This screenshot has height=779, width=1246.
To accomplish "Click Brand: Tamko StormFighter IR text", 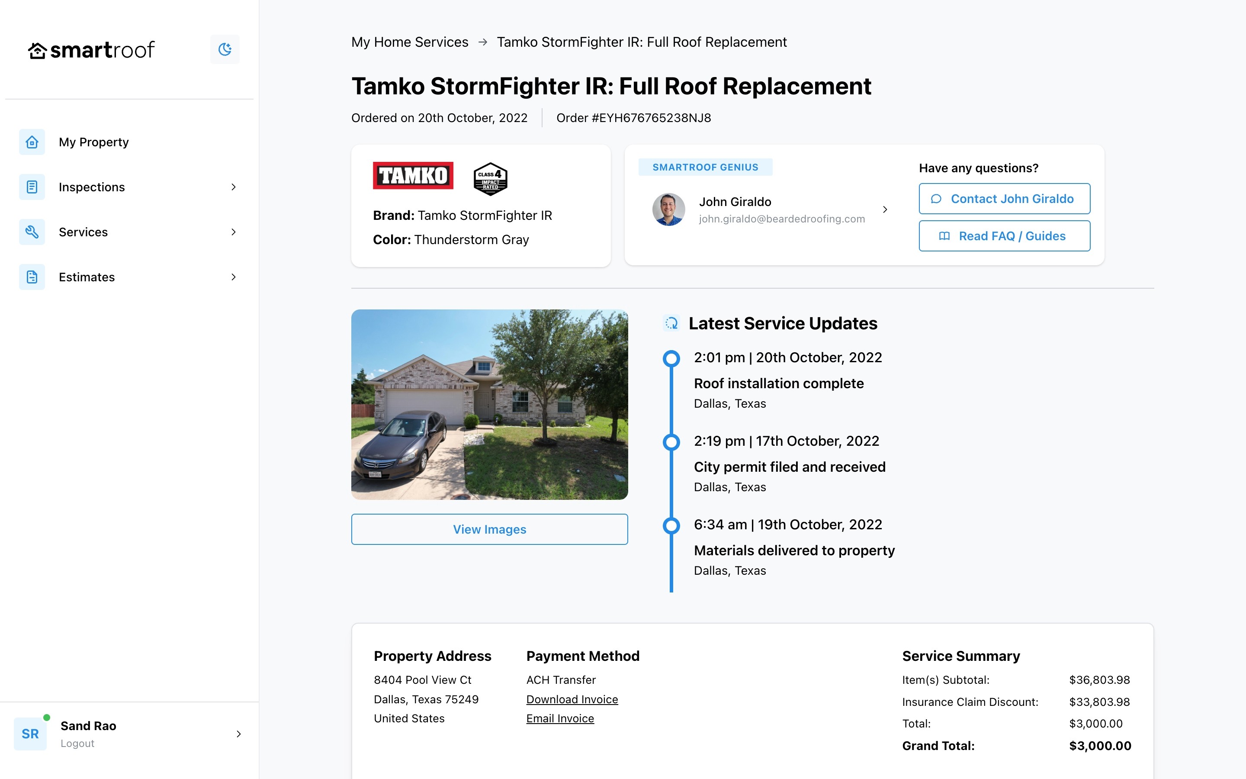I will (x=462, y=216).
